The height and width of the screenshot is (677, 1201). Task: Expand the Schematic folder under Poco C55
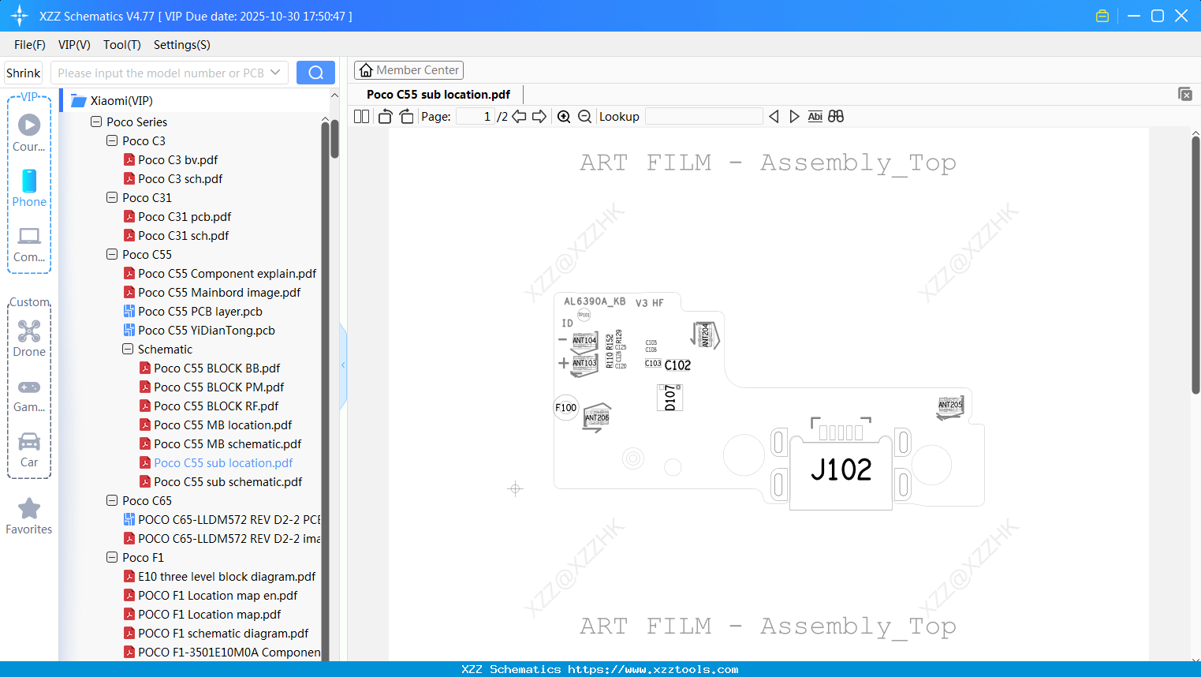[127, 349]
